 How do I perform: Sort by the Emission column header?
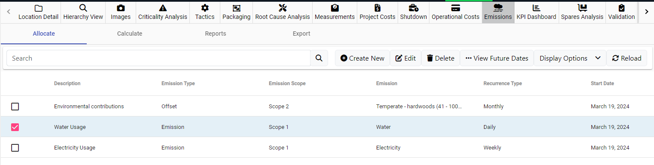pos(386,83)
